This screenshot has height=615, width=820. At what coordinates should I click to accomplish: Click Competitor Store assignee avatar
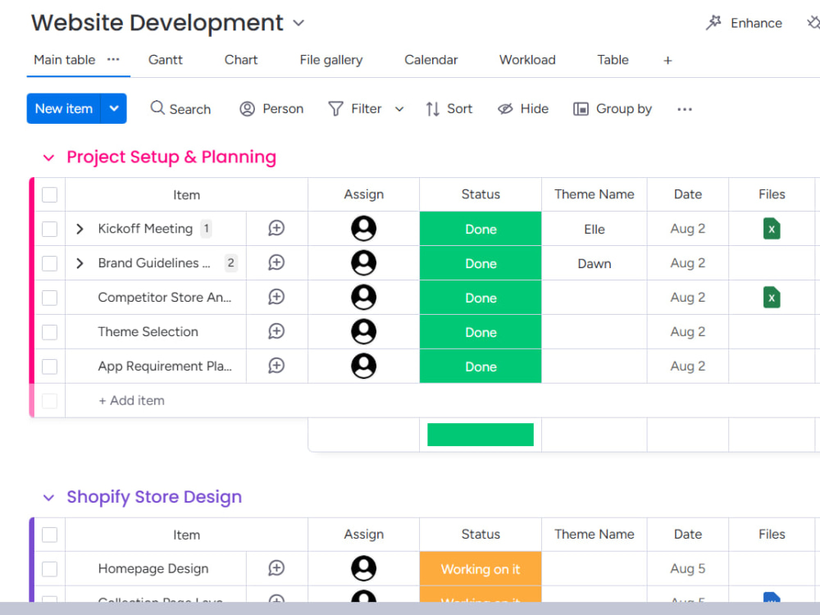click(363, 297)
